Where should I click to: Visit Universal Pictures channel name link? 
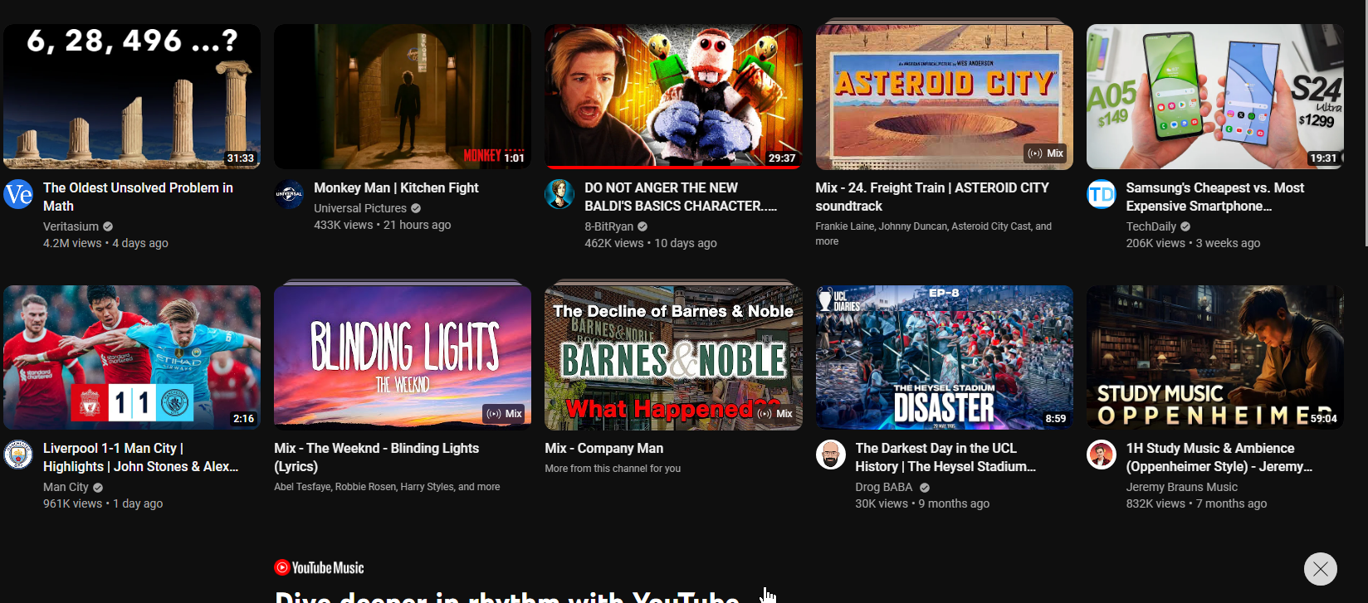(x=360, y=208)
